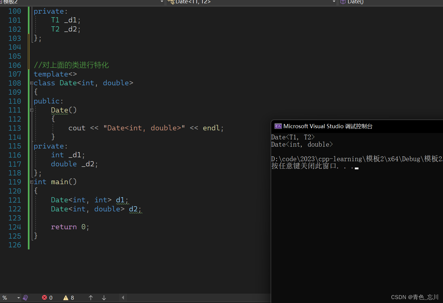Click the yellow warnings indicator showing 8
The width and height of the screenshot is (443, 303).
[x=69, y=298]
